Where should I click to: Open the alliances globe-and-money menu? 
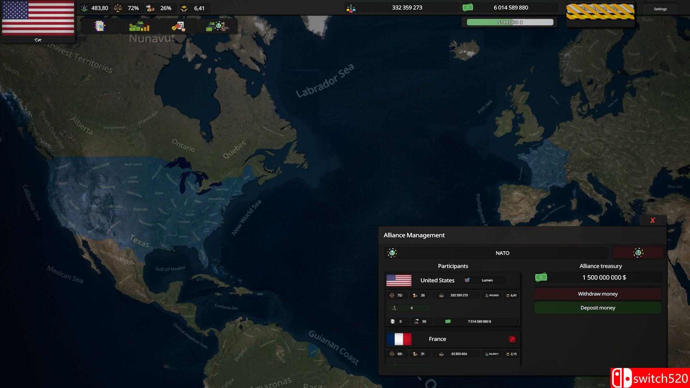(x=217, y=26)
